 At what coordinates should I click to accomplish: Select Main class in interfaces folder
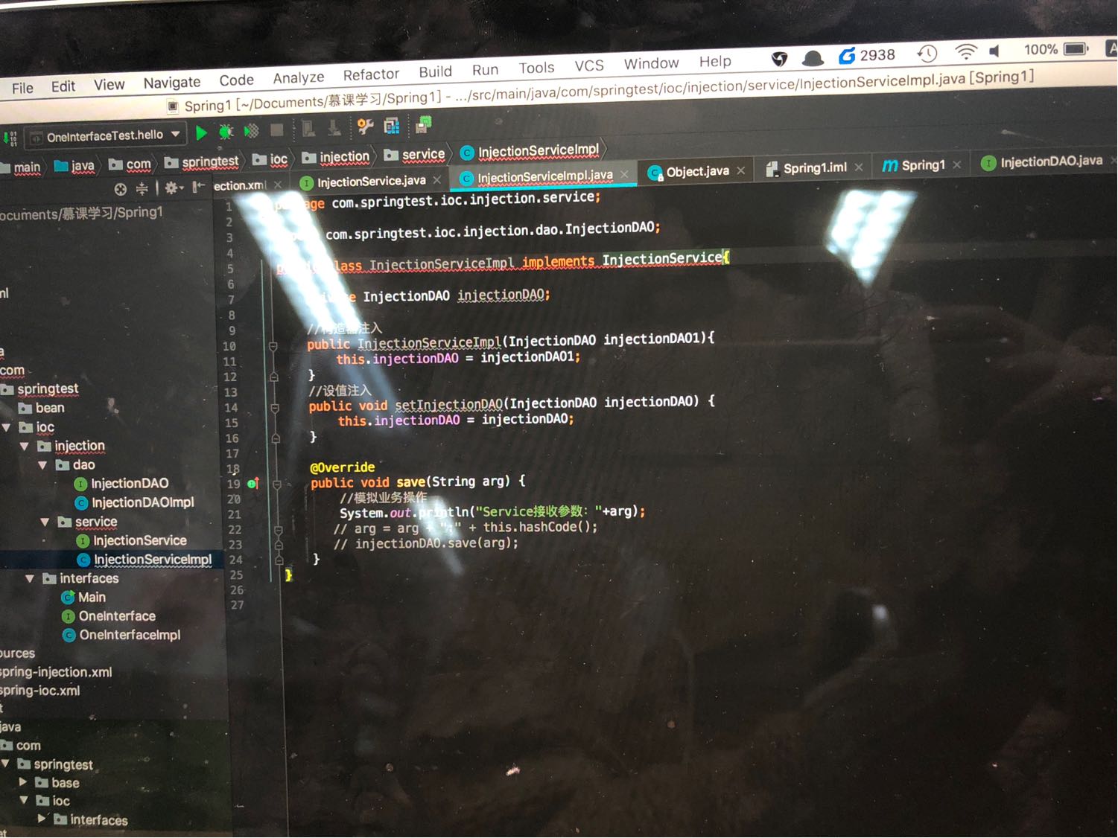tap(83, 598)
